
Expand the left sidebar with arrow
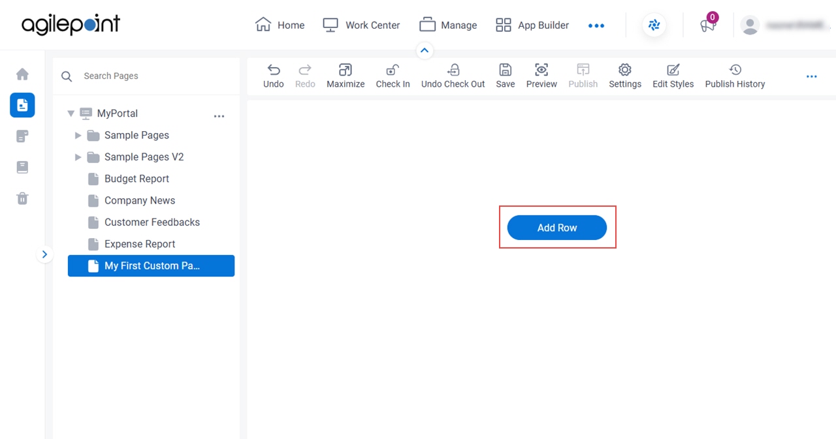coord(44,254)
